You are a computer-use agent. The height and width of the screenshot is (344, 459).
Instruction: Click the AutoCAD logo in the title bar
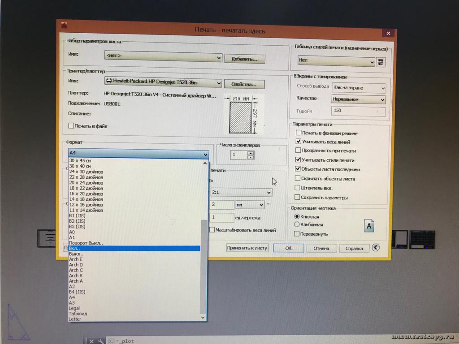coord(64,26)
